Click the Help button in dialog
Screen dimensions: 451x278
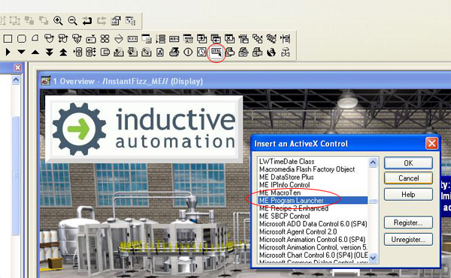pyautogui.click(x=408, y=194)
